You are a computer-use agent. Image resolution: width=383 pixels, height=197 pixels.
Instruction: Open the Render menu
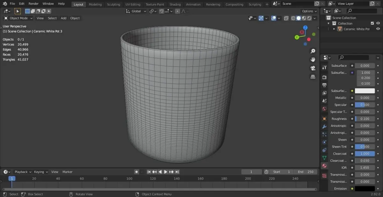point(34,4)
